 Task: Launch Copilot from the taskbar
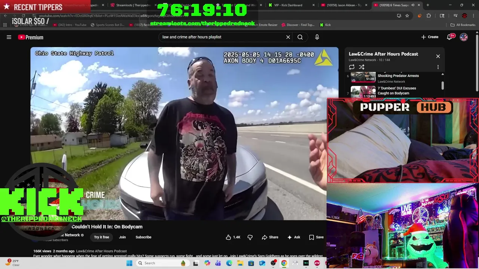point(207,263)
